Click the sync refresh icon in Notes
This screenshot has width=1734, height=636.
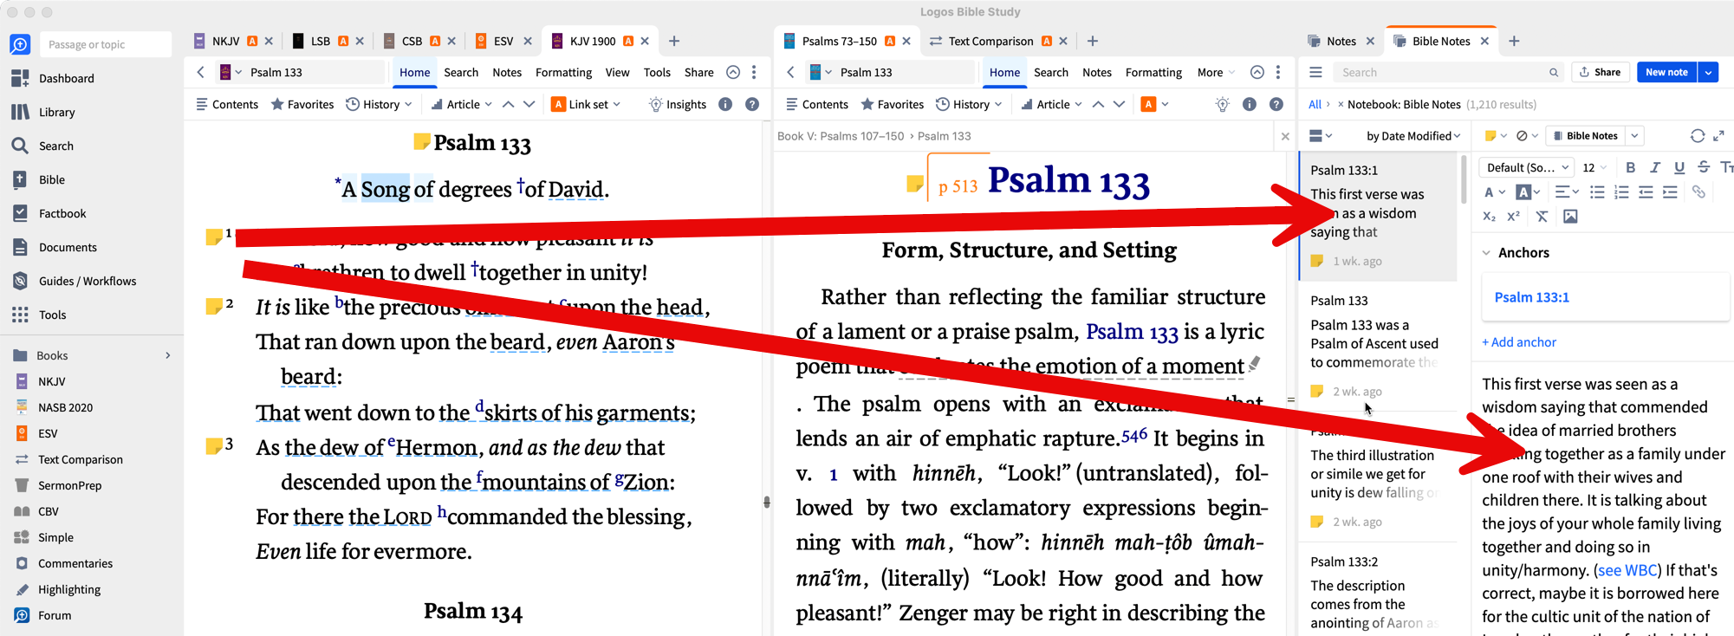1697,136
